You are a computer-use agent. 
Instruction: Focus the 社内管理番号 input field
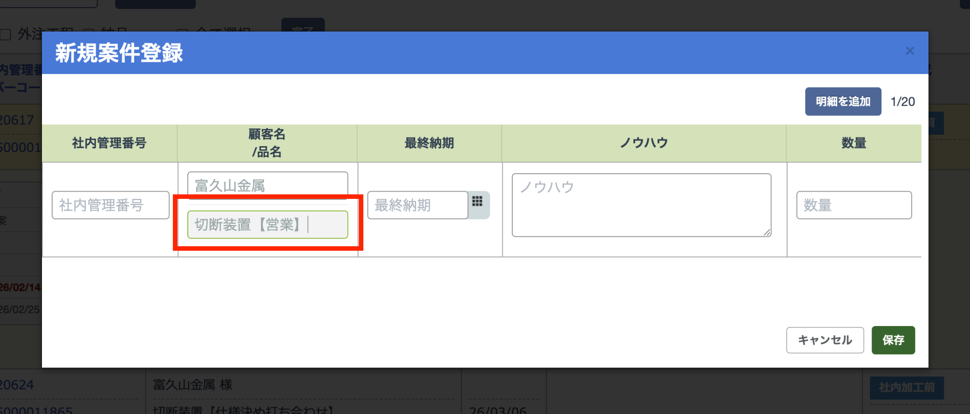(111, 205)
